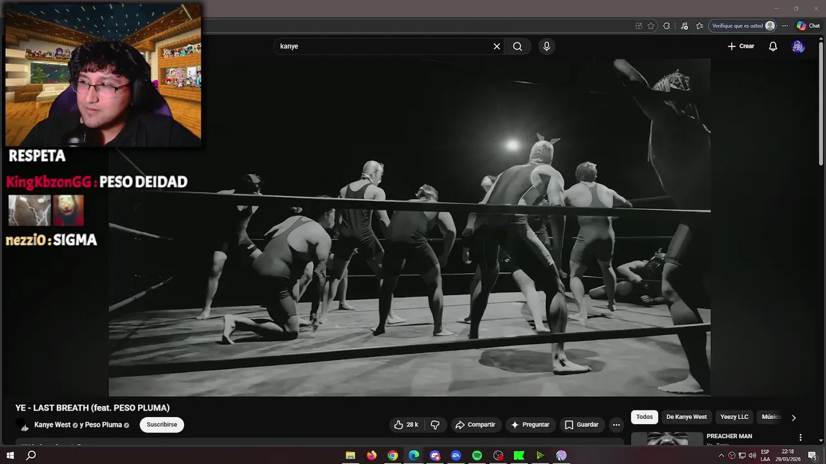Open the green square app in taskbar
Viewport: 826px width, 464px height.
tap(519, 456)
